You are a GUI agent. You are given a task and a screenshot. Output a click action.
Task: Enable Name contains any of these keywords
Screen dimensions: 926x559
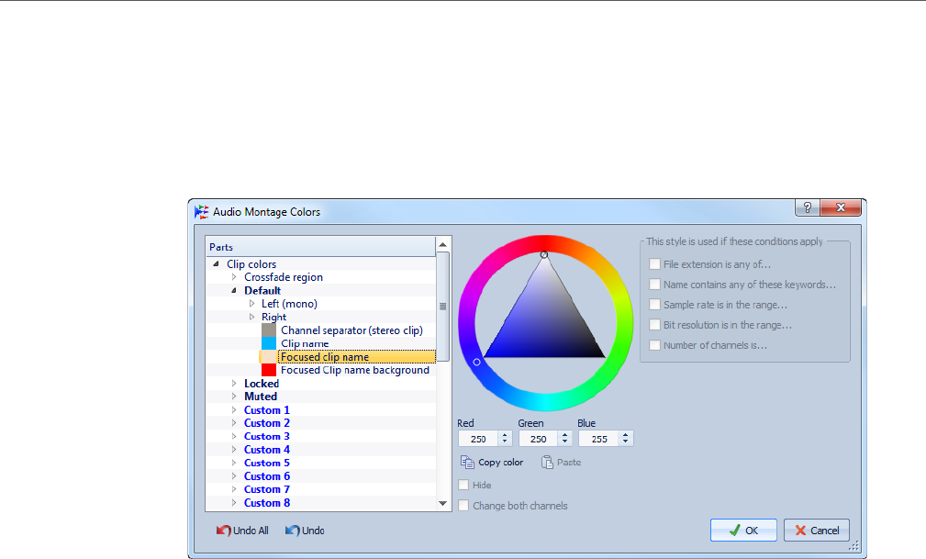(654, 285)
